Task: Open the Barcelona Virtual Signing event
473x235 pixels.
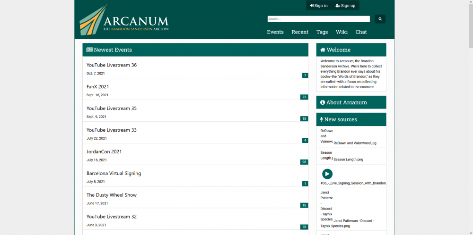Action: point(114,173)
